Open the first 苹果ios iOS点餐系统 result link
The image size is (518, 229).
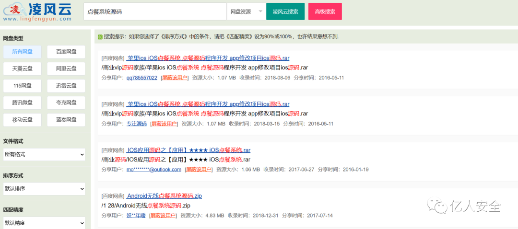[x=208, y=58]
